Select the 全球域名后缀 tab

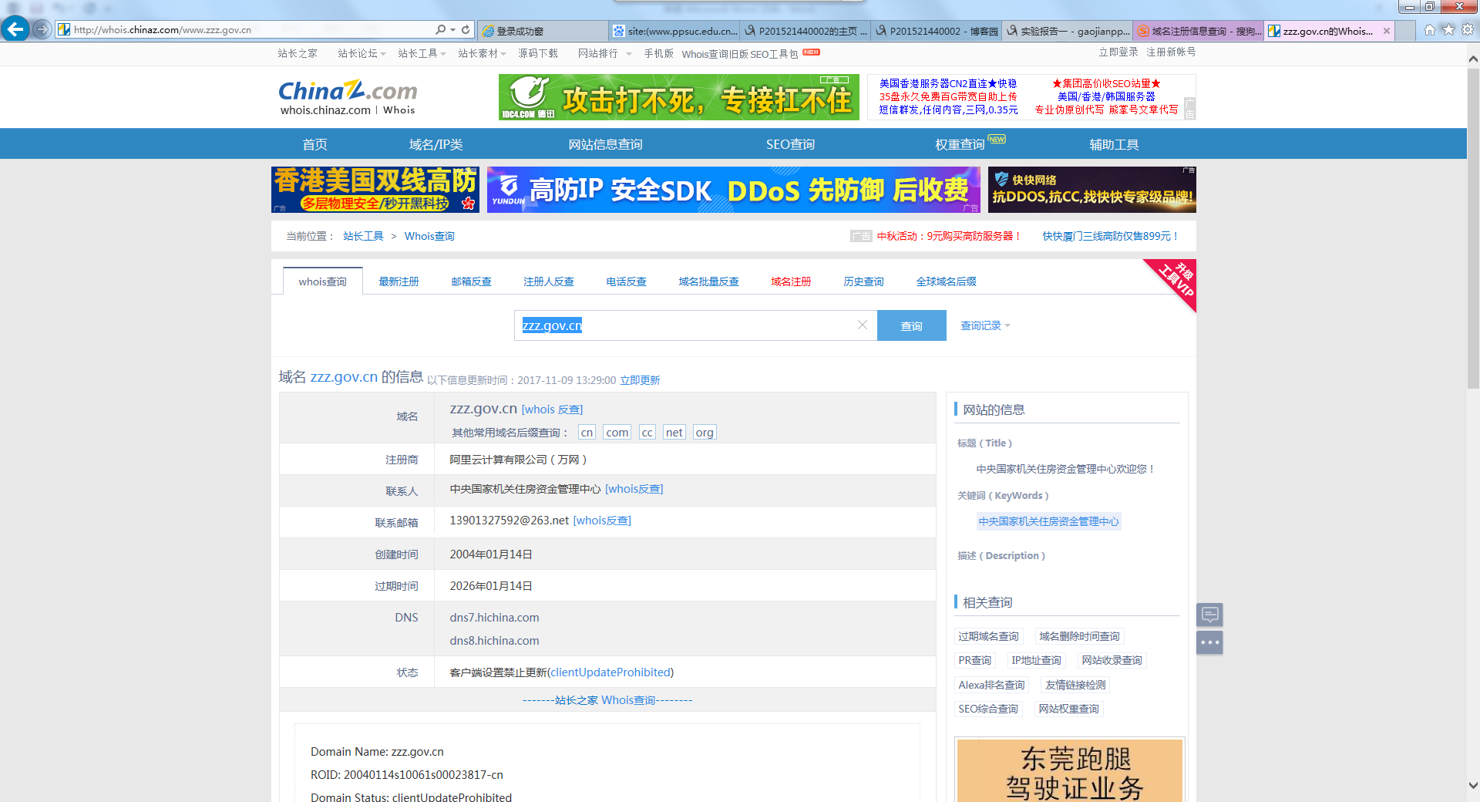(x=947, y=281)
